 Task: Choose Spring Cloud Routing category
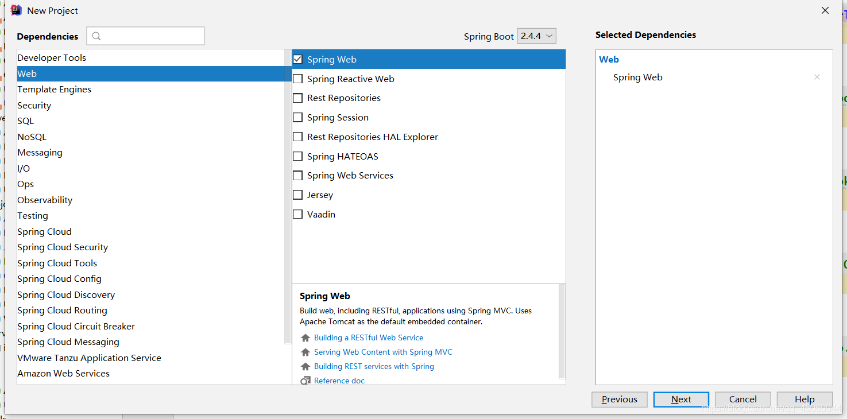[150, 311]
